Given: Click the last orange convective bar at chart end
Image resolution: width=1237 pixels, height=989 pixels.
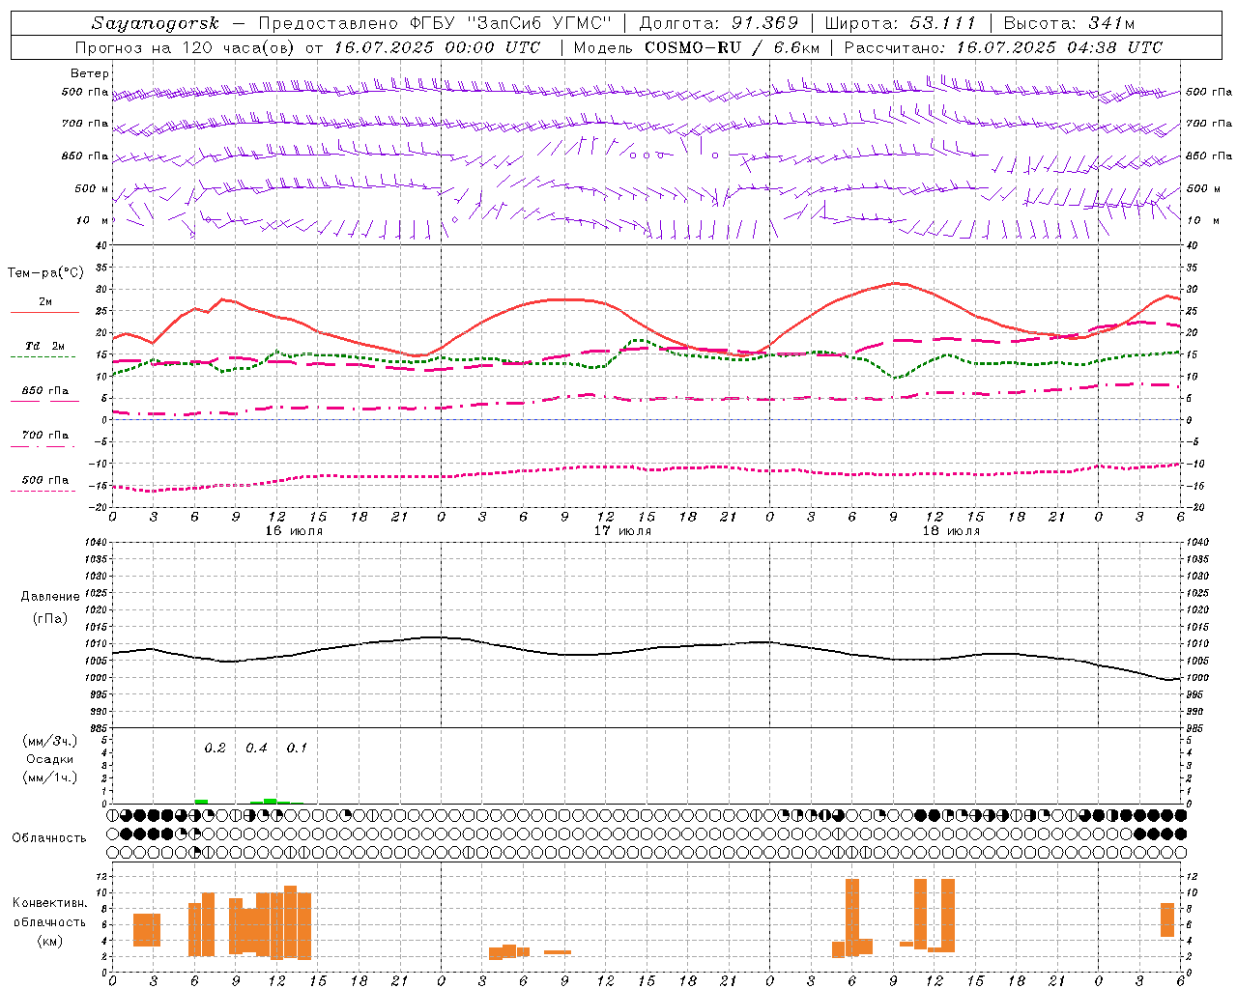Looking at the screenshot, I should point(1167,919).
